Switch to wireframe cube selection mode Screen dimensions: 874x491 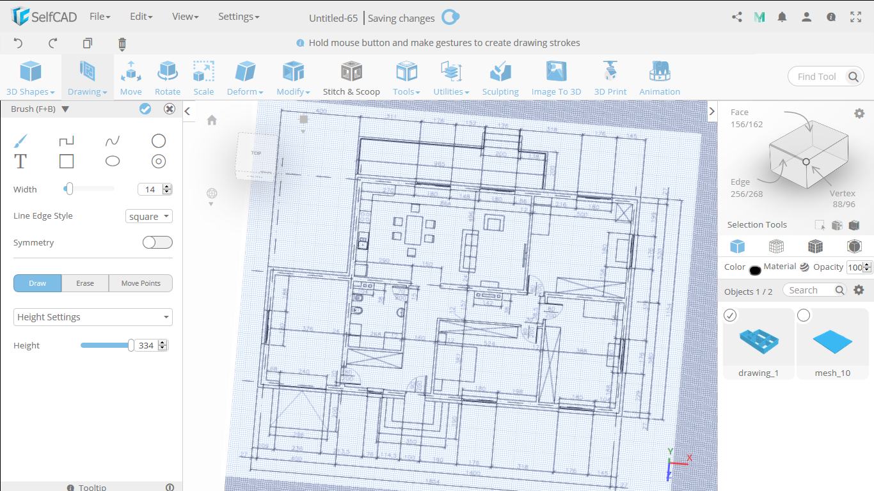(x=776, y=246)
